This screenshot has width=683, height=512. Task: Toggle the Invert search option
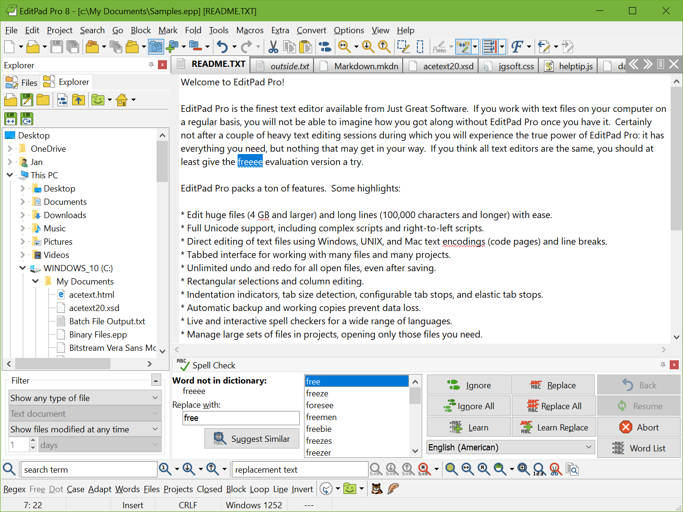(x=302, y=489)
